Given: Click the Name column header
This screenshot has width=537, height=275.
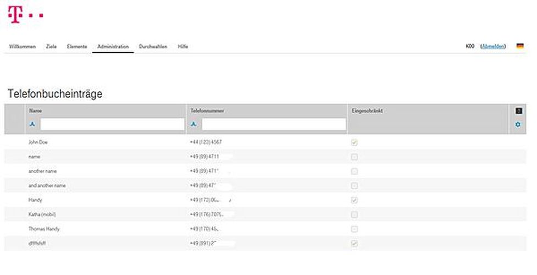Looking at the screenshot, I should coord(36,111).
